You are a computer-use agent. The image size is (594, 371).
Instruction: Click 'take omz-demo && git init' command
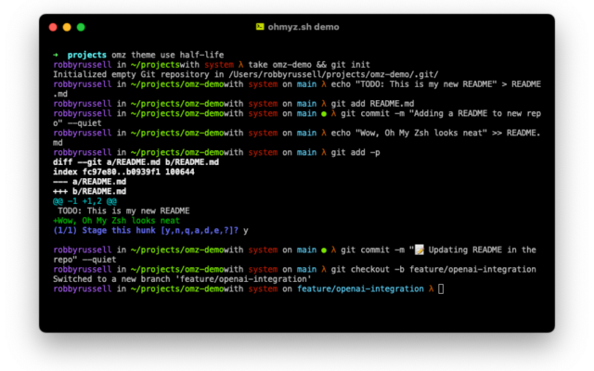coord(309,65)
